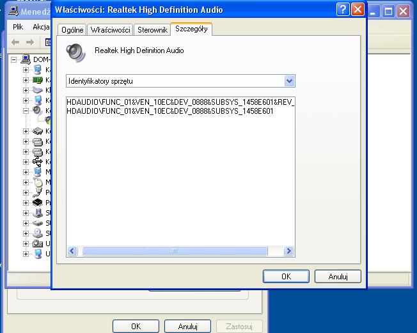Click the dialog title bar Właściwości: Realtek
Screen dimensions: 417x333
[139, 10]
